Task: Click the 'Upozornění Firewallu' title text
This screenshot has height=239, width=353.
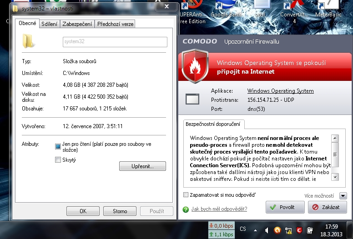Action: [252, 42]
